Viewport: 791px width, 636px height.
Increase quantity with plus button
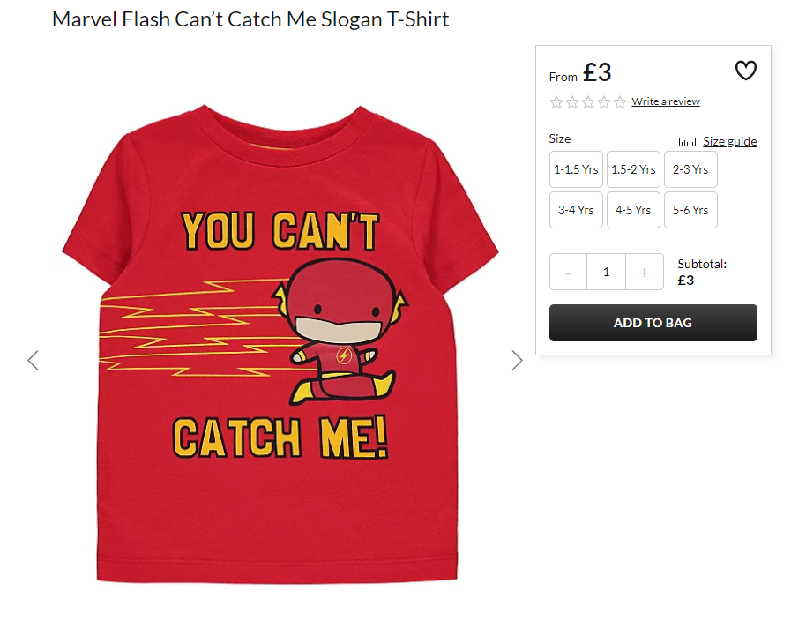tap(645, 272)
